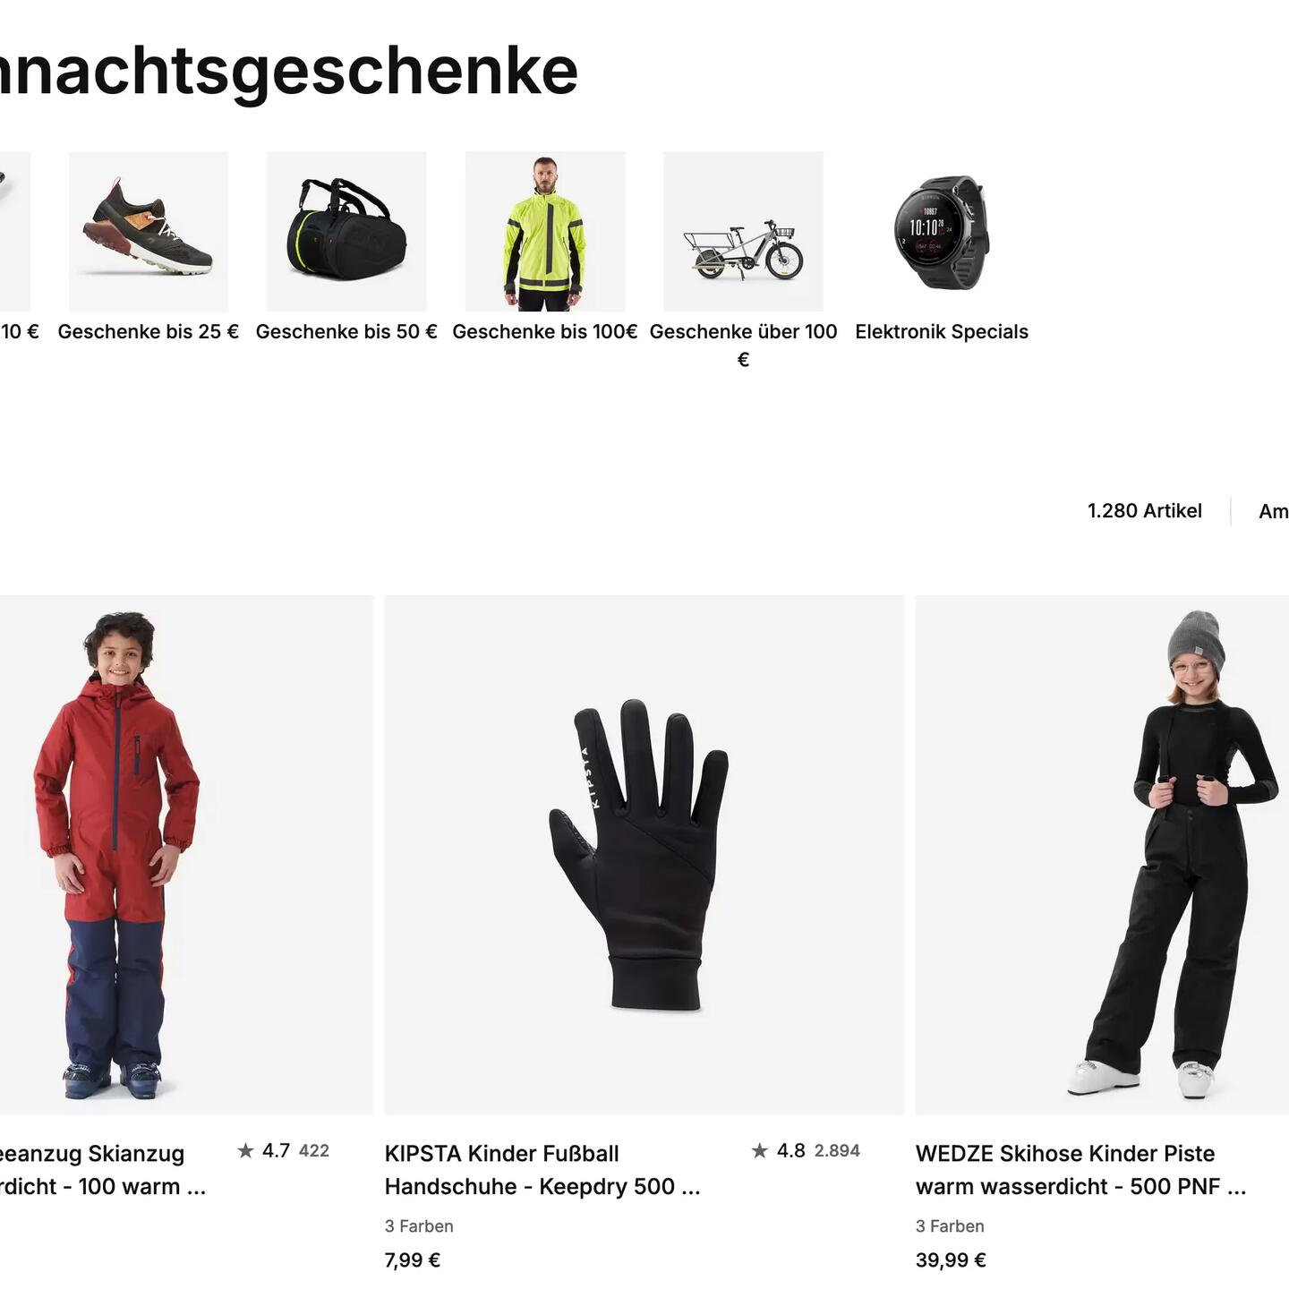Click the Skianzug product title
Screen dimensions: 1289x1289
[x=103, y=1170]
